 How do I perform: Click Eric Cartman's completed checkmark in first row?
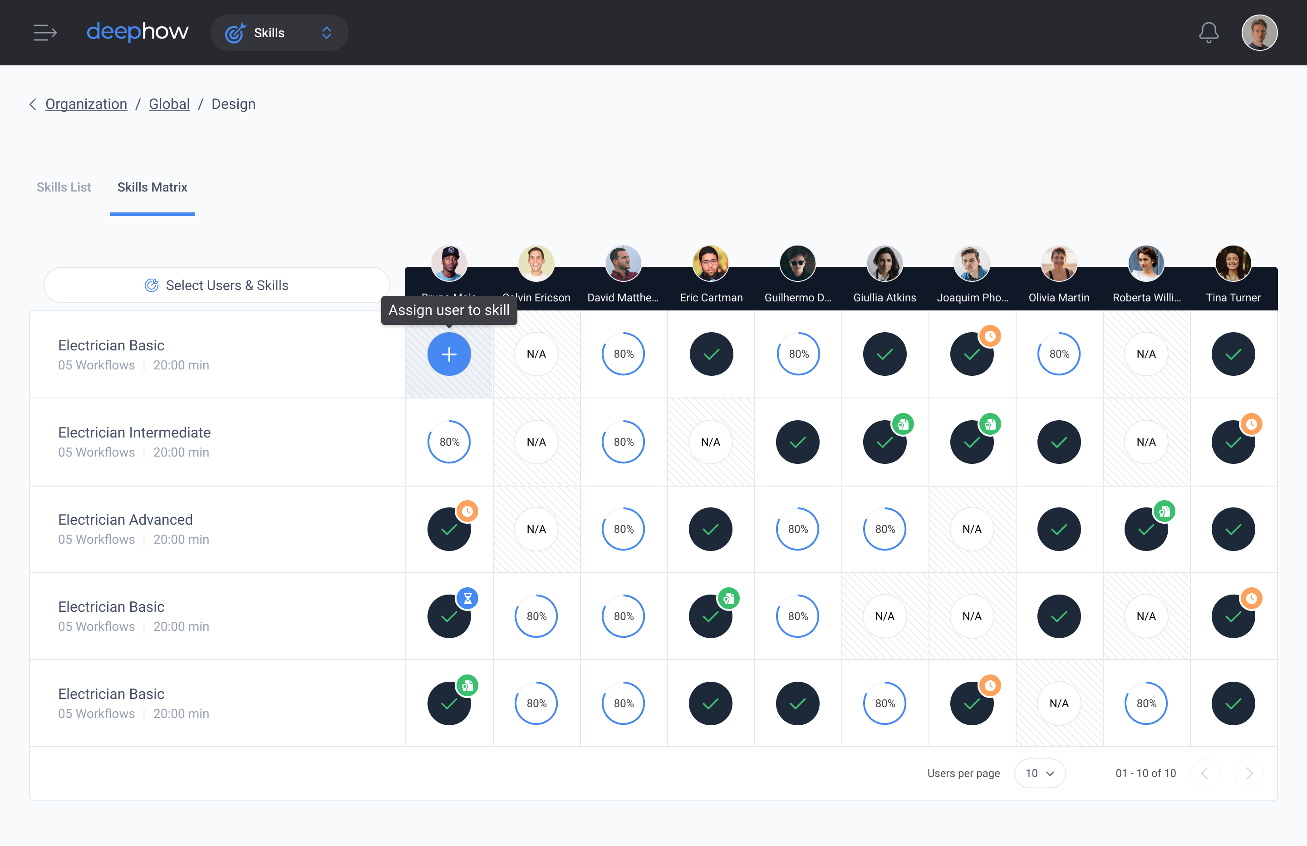click(711, 354)
